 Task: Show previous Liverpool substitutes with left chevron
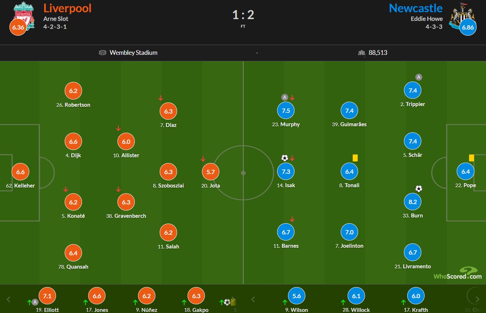(9, 299)
